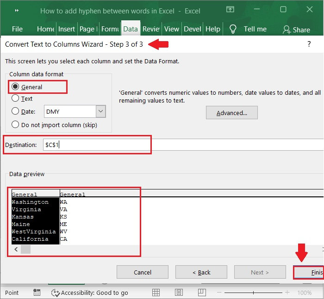
Task: Open the File menu tab
Action: click(17, 29)
